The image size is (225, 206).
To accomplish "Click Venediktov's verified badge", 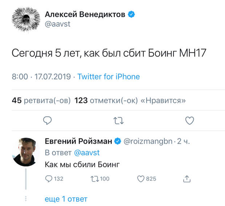I will click(x=131, y=15).
